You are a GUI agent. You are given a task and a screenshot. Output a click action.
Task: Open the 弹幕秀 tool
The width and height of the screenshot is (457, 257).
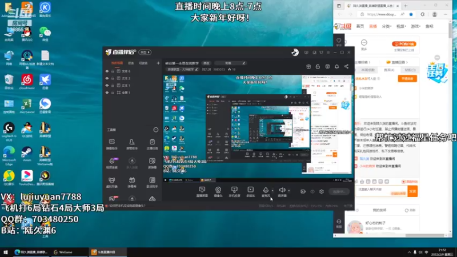pos(132,182)
